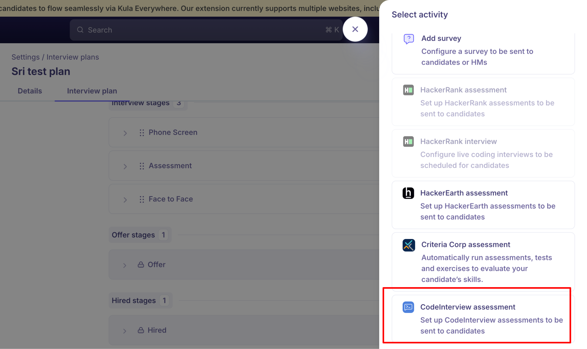Expand the Offer stage

[x=124, y=265]
